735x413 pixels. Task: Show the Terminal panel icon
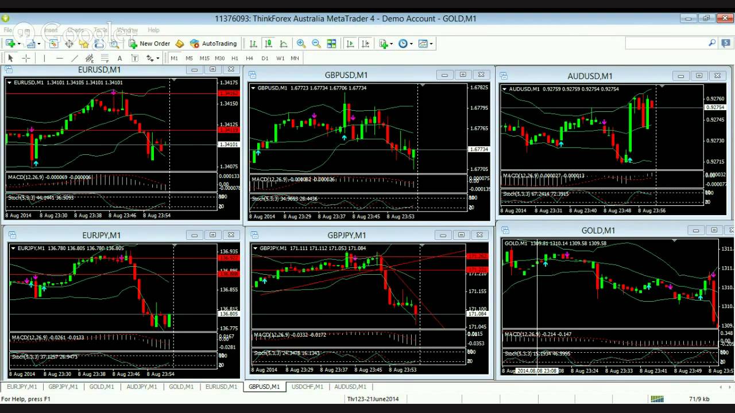(x=99, y=44)
